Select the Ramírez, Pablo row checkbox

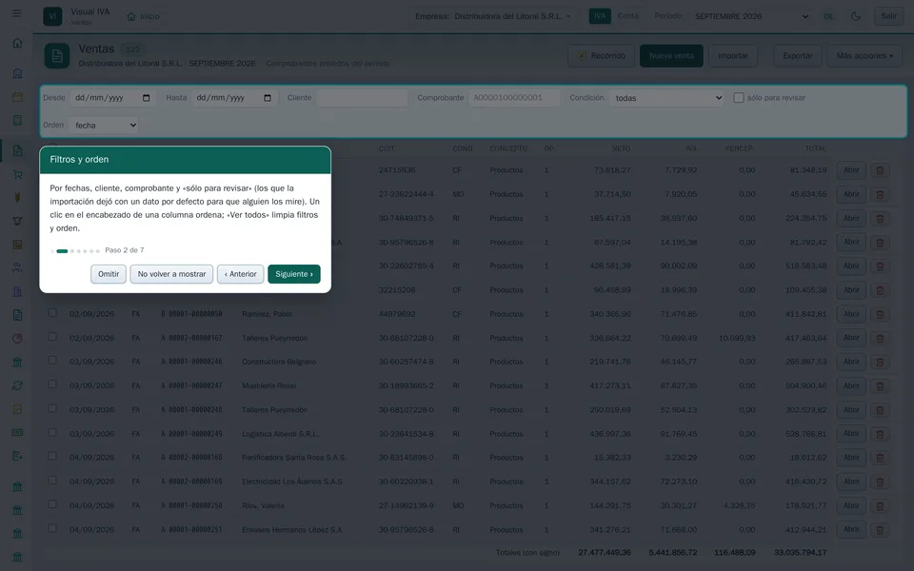(52, 313)
